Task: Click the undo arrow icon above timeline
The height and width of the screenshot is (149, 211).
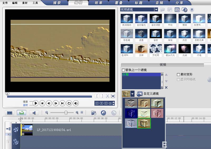Action: [104, 113]
